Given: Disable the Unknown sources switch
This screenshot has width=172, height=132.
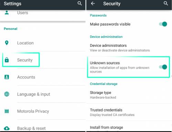Looking at the screenshot, I should (x=163, y=67).
